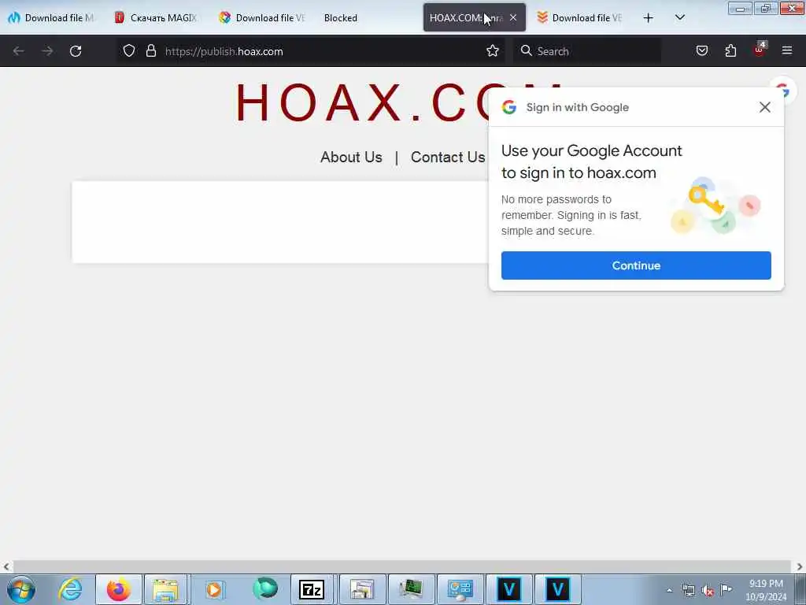The image size is (806, 605).
Task: Switch to the last Download file tab
Action: 580,18
